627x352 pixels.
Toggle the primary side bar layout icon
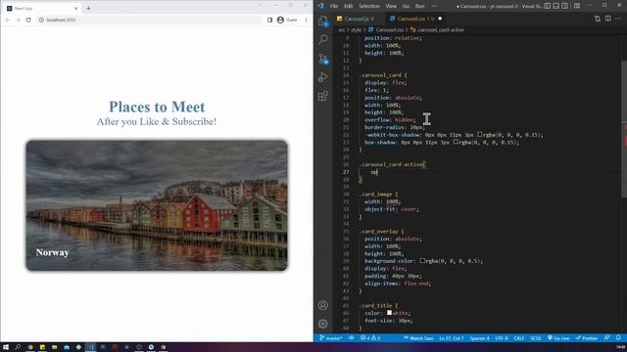(x=548, y=6)
